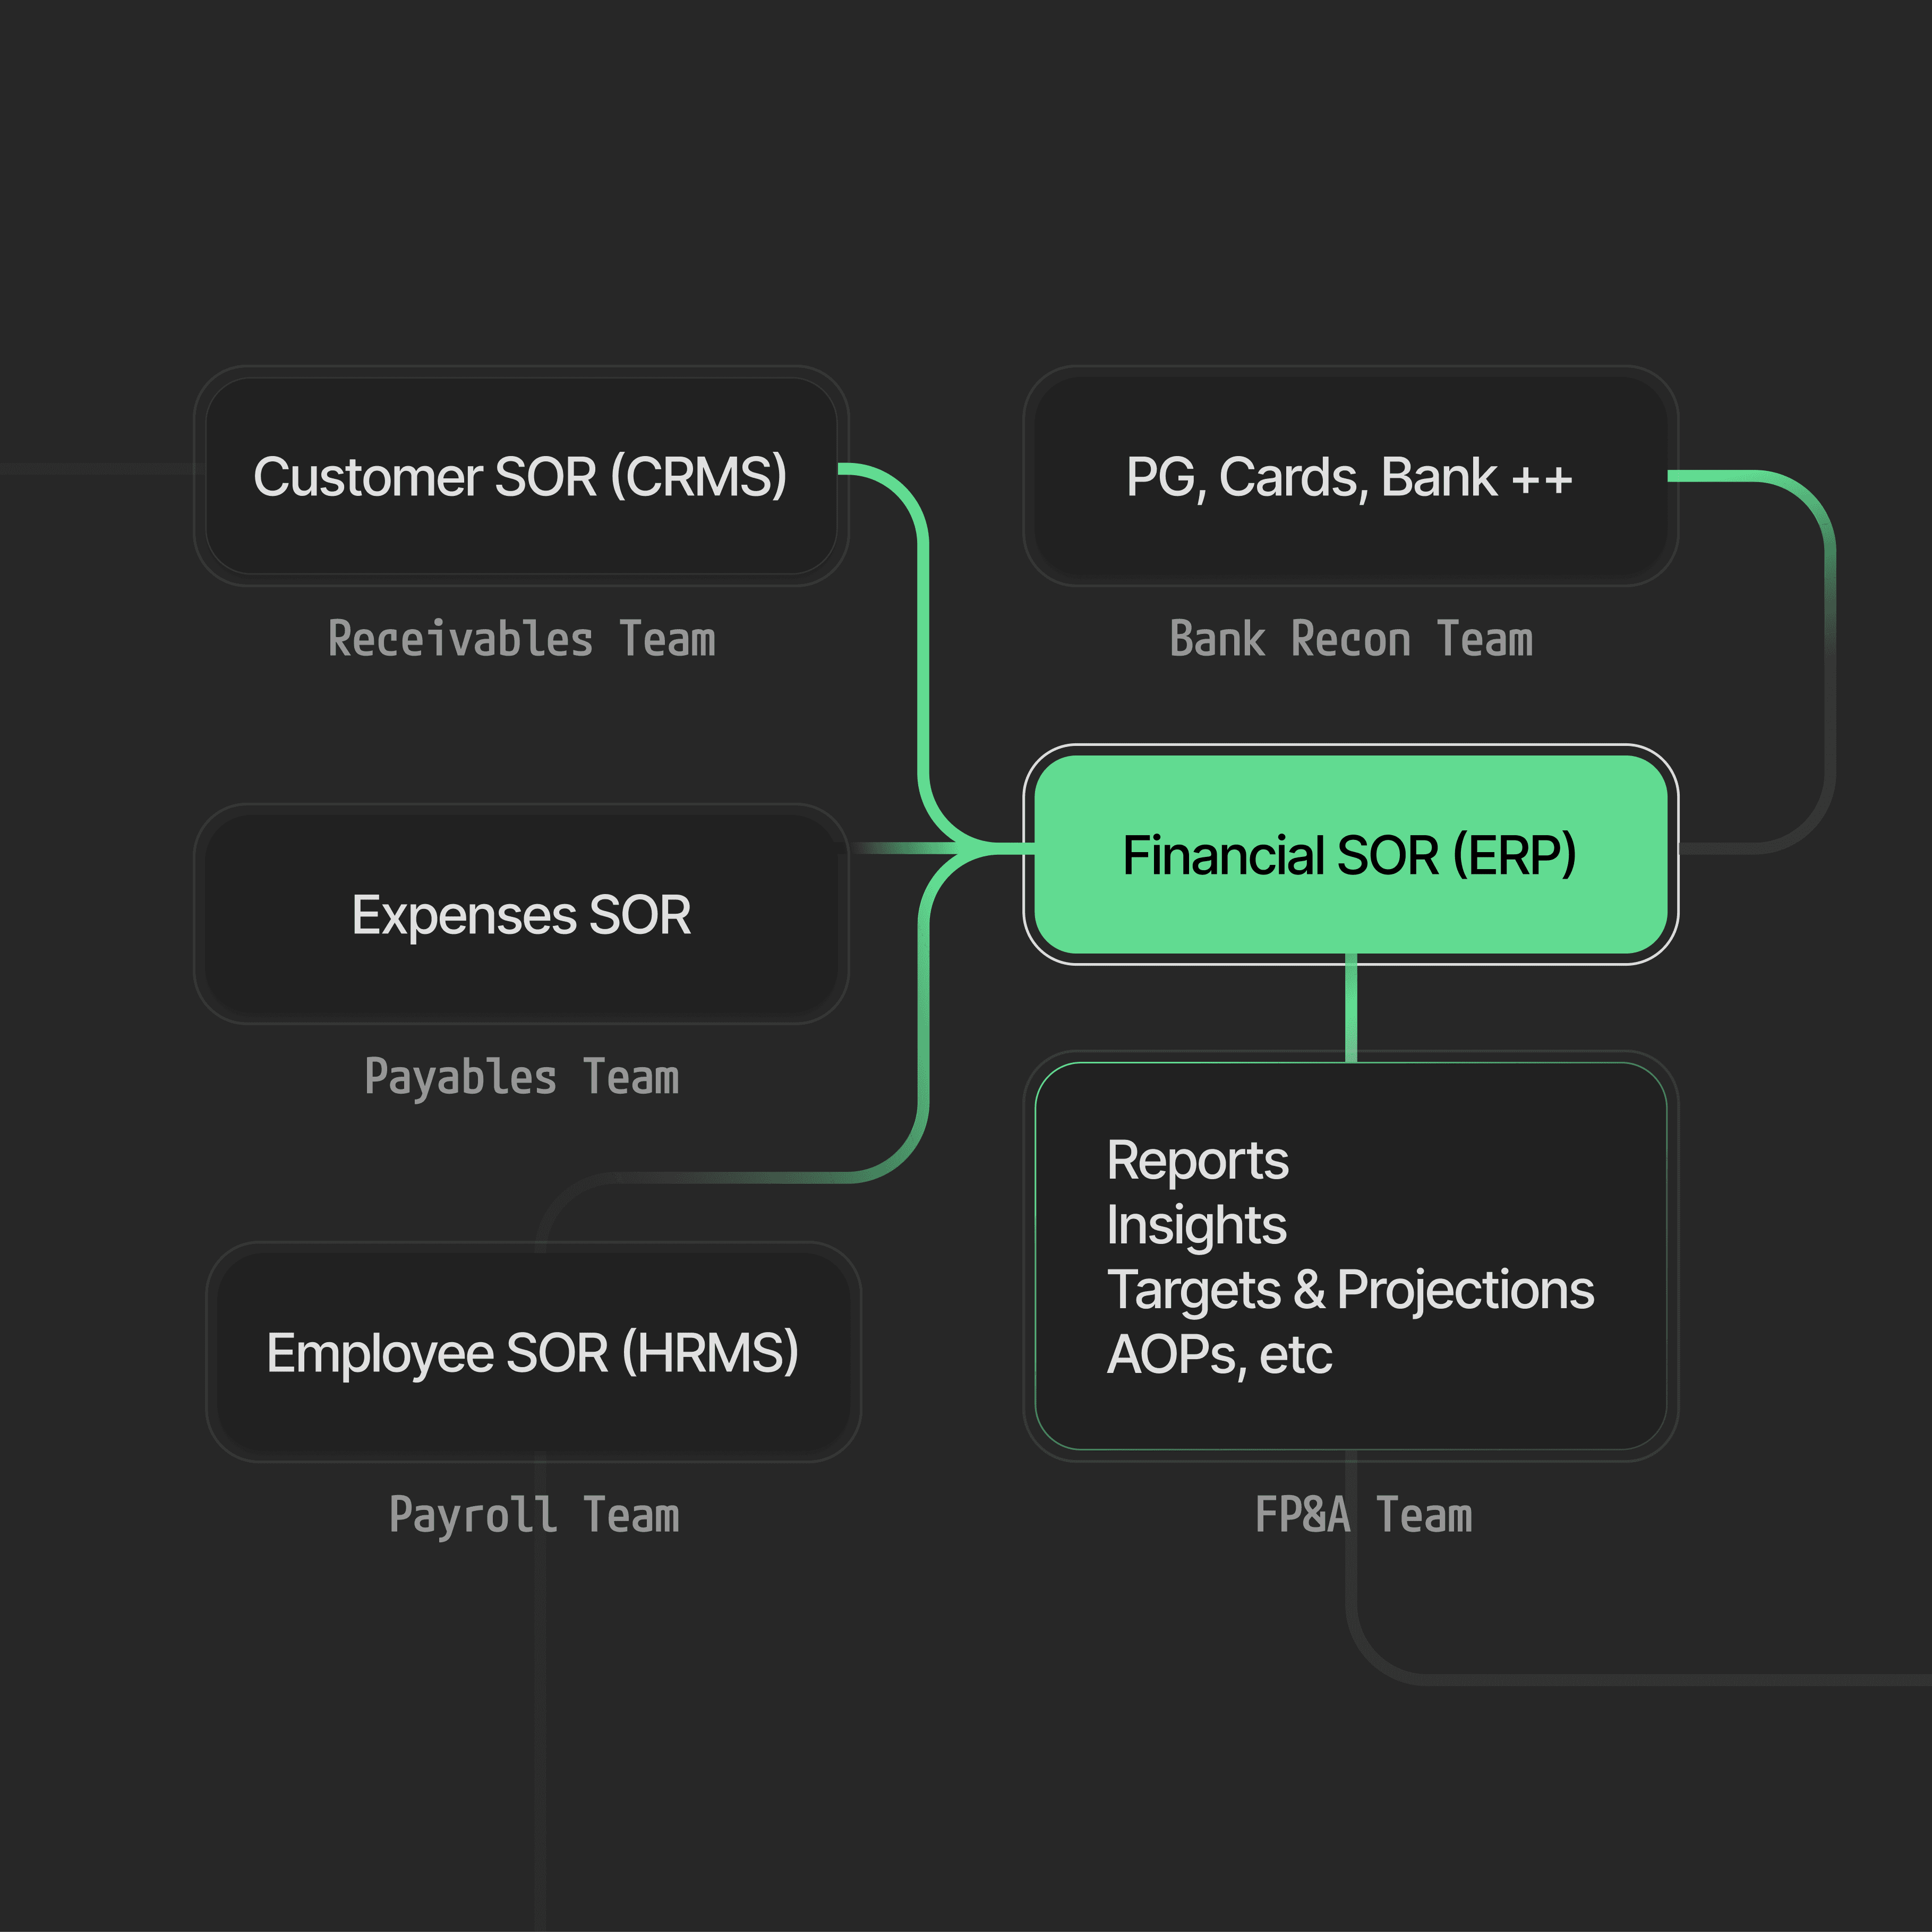Click vertical connector below Financial SOR box
The width and height of the screenshot is (1932, 1932).
click(1350, 1008)
